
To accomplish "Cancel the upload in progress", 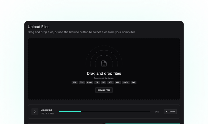I will coord(170,112).
